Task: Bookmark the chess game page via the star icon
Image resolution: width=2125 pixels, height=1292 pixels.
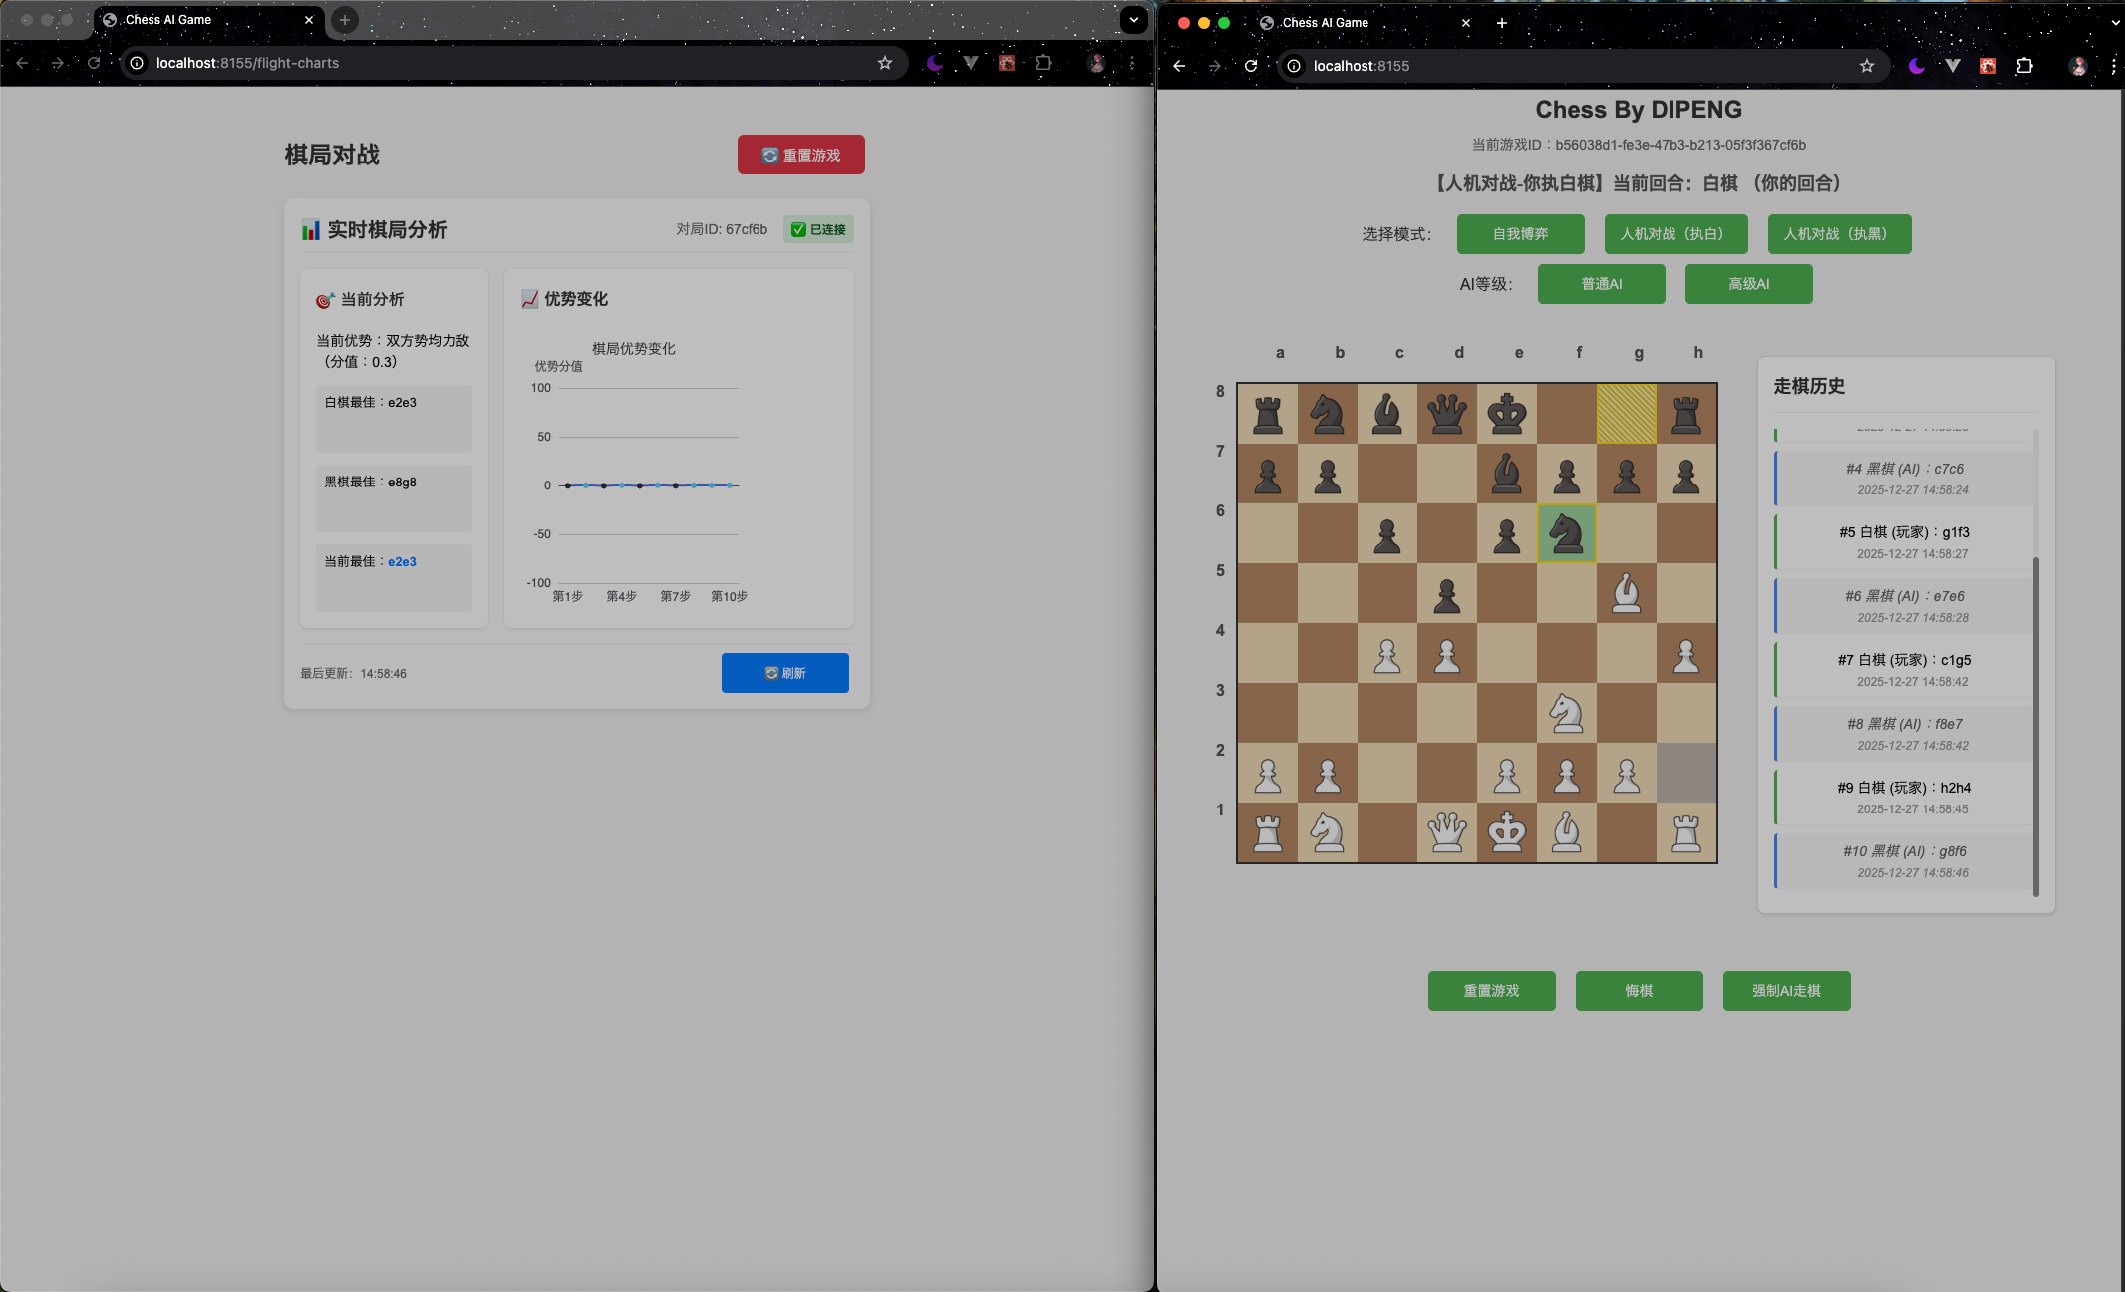Action: pos(1865,66)
